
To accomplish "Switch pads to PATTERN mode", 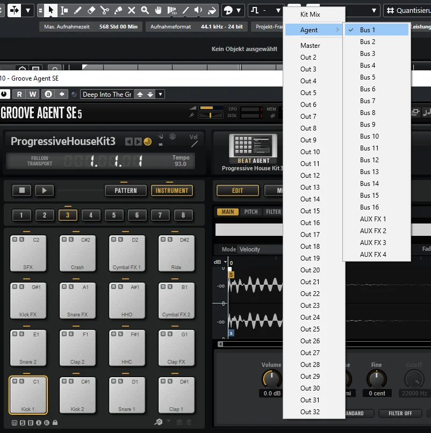I will tap(126, 191).
